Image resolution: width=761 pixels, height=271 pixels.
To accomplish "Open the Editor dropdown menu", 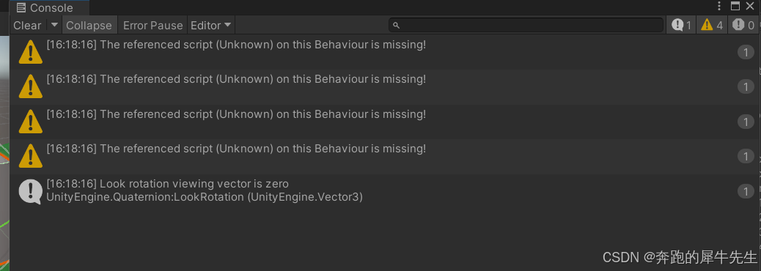I will pos(210,25).
